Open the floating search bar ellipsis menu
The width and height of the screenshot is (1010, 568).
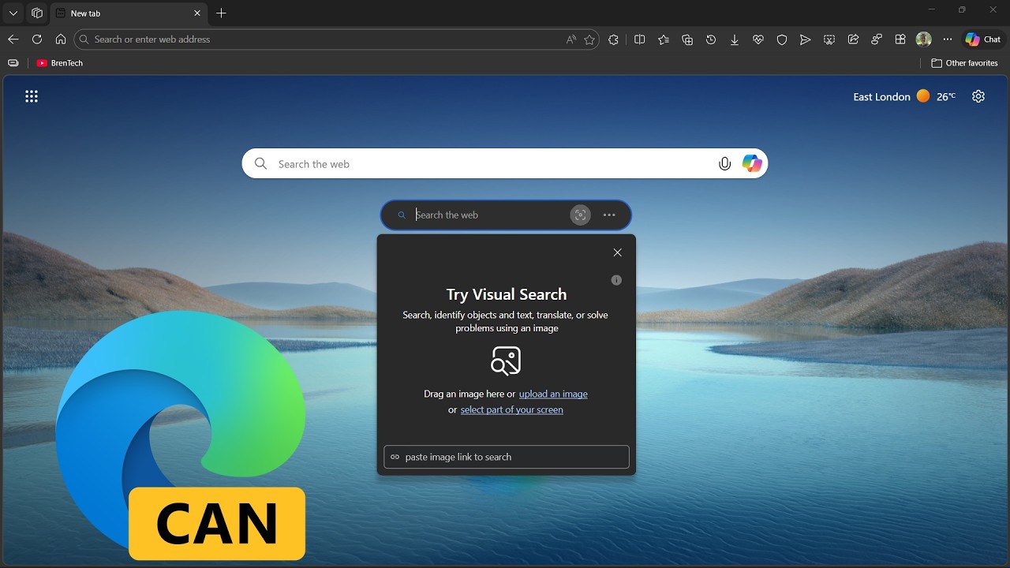click(x=609, y=215)
